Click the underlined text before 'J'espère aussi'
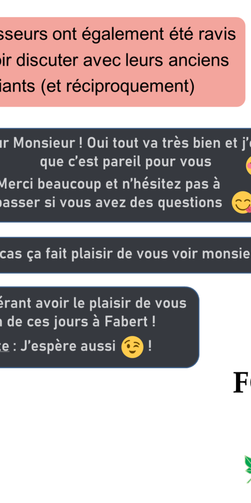Image resolution: width=251 pixels, height=503 pixels. click(x=5, y=347)
